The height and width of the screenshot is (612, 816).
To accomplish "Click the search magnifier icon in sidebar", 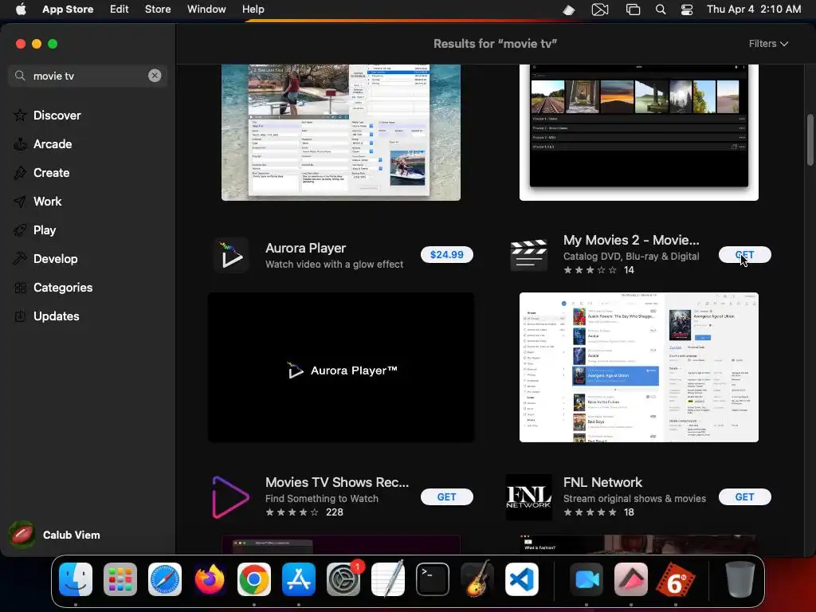I will pos(20,76).
